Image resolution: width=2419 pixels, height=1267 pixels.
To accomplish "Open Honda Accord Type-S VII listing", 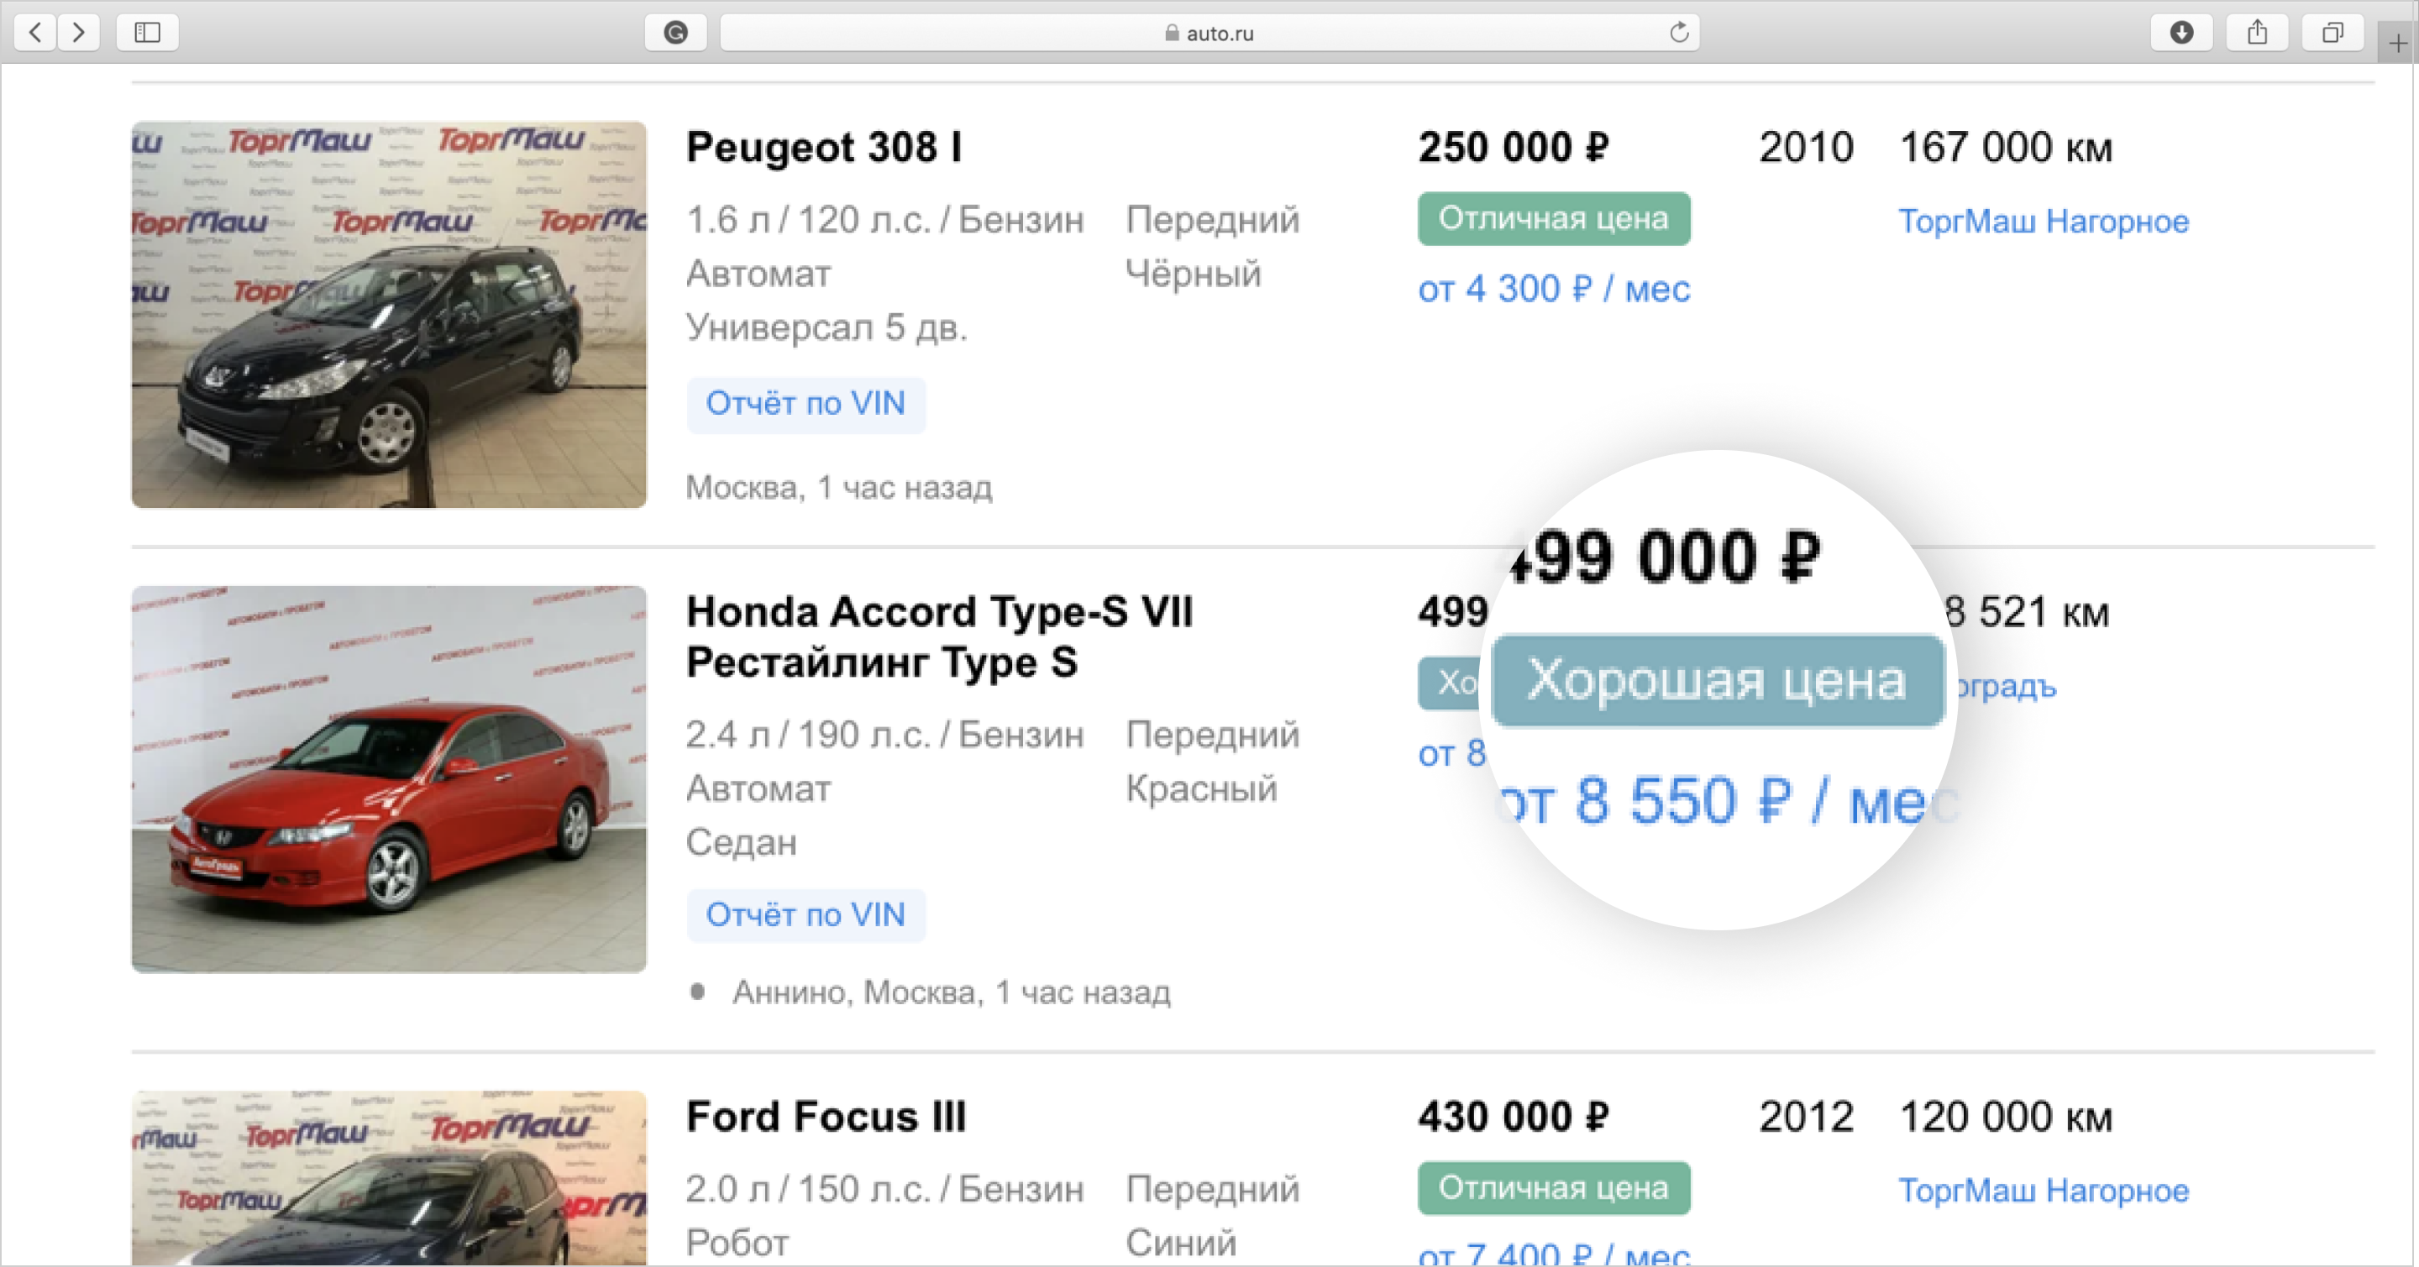I will pos(939,637).
